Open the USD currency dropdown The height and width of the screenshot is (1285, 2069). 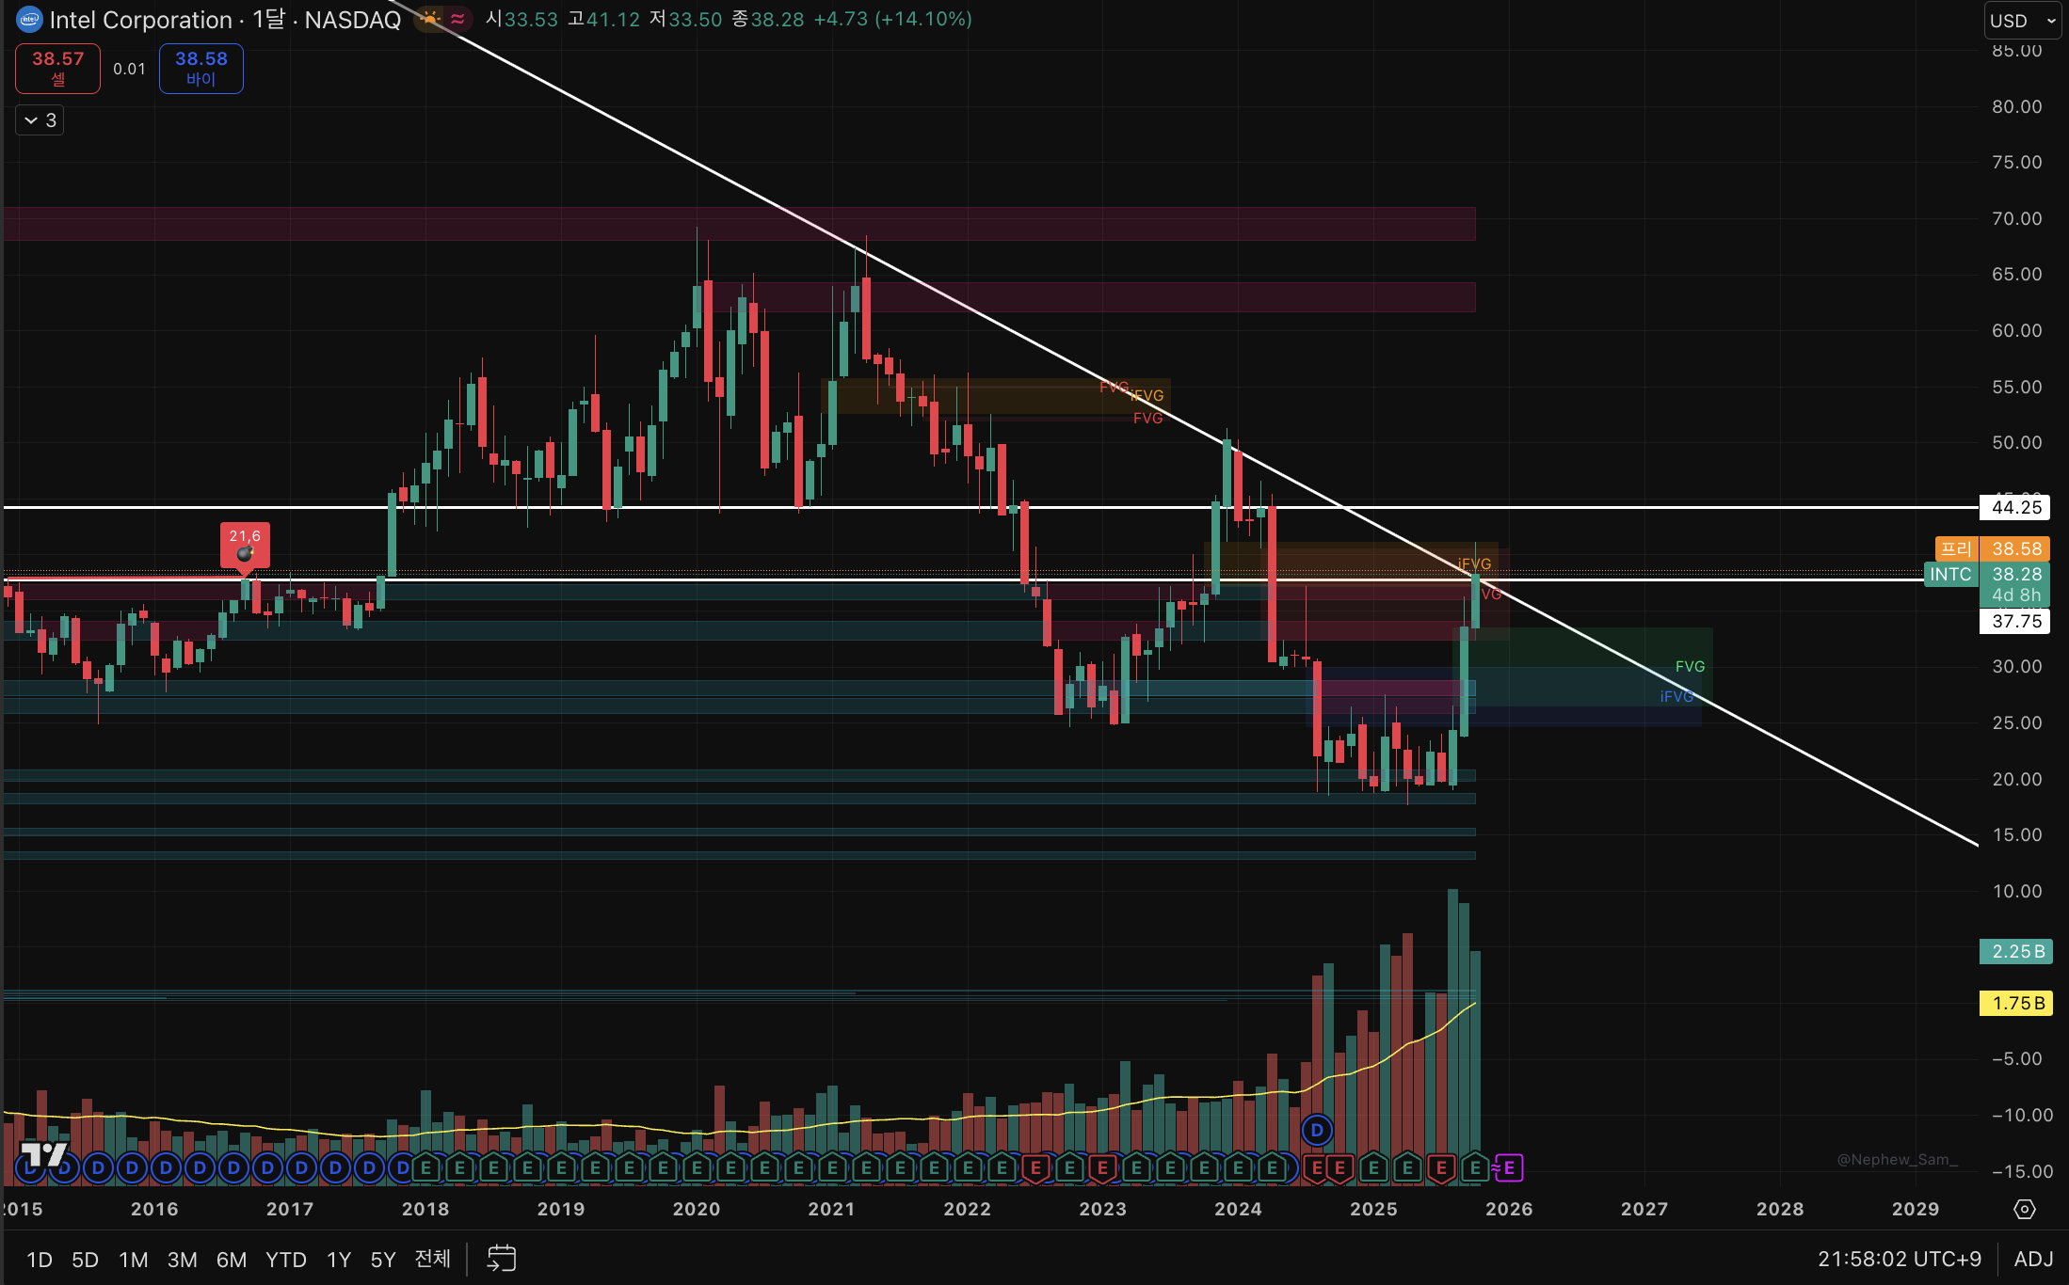(x=2023, y=21)
